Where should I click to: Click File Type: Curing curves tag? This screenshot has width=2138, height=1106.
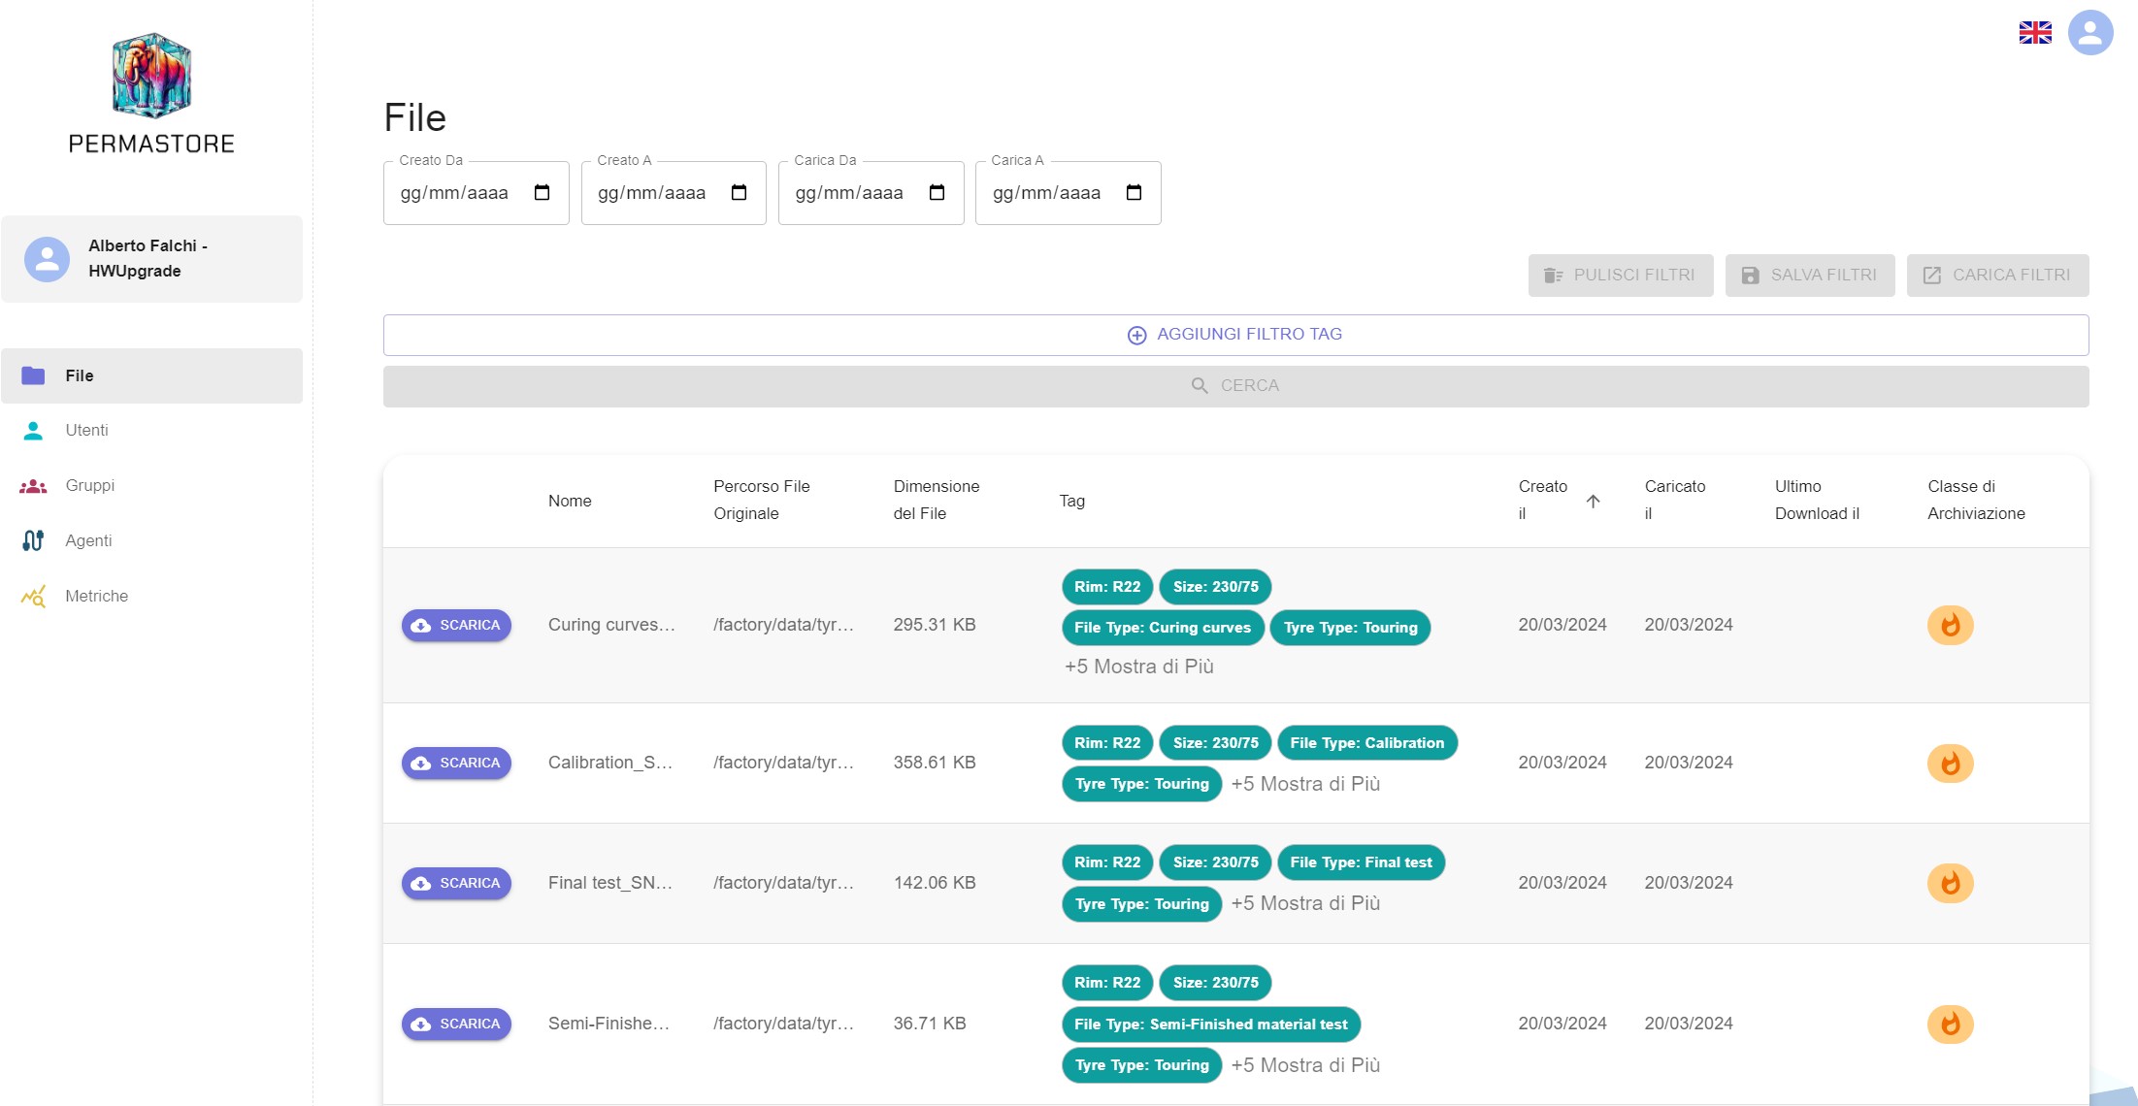click(x=1163, y=628)
